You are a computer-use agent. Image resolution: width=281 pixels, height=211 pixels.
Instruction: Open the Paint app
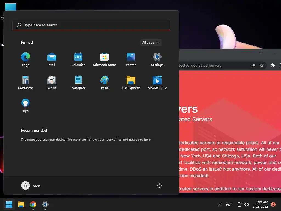[x=105, y=82]
